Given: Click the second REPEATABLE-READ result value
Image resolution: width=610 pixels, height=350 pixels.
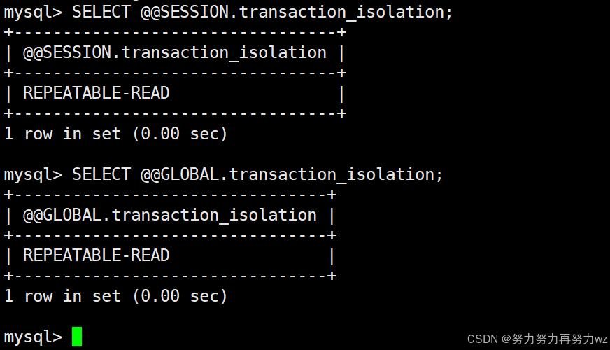Looking at the screenshot, I should coord(96,255).
